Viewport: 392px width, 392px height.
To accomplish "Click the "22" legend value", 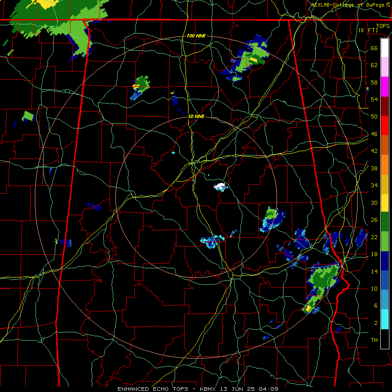I will click(x=374, y=237).
